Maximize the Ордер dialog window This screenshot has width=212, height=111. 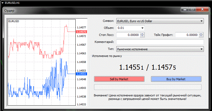click(192, 9)
